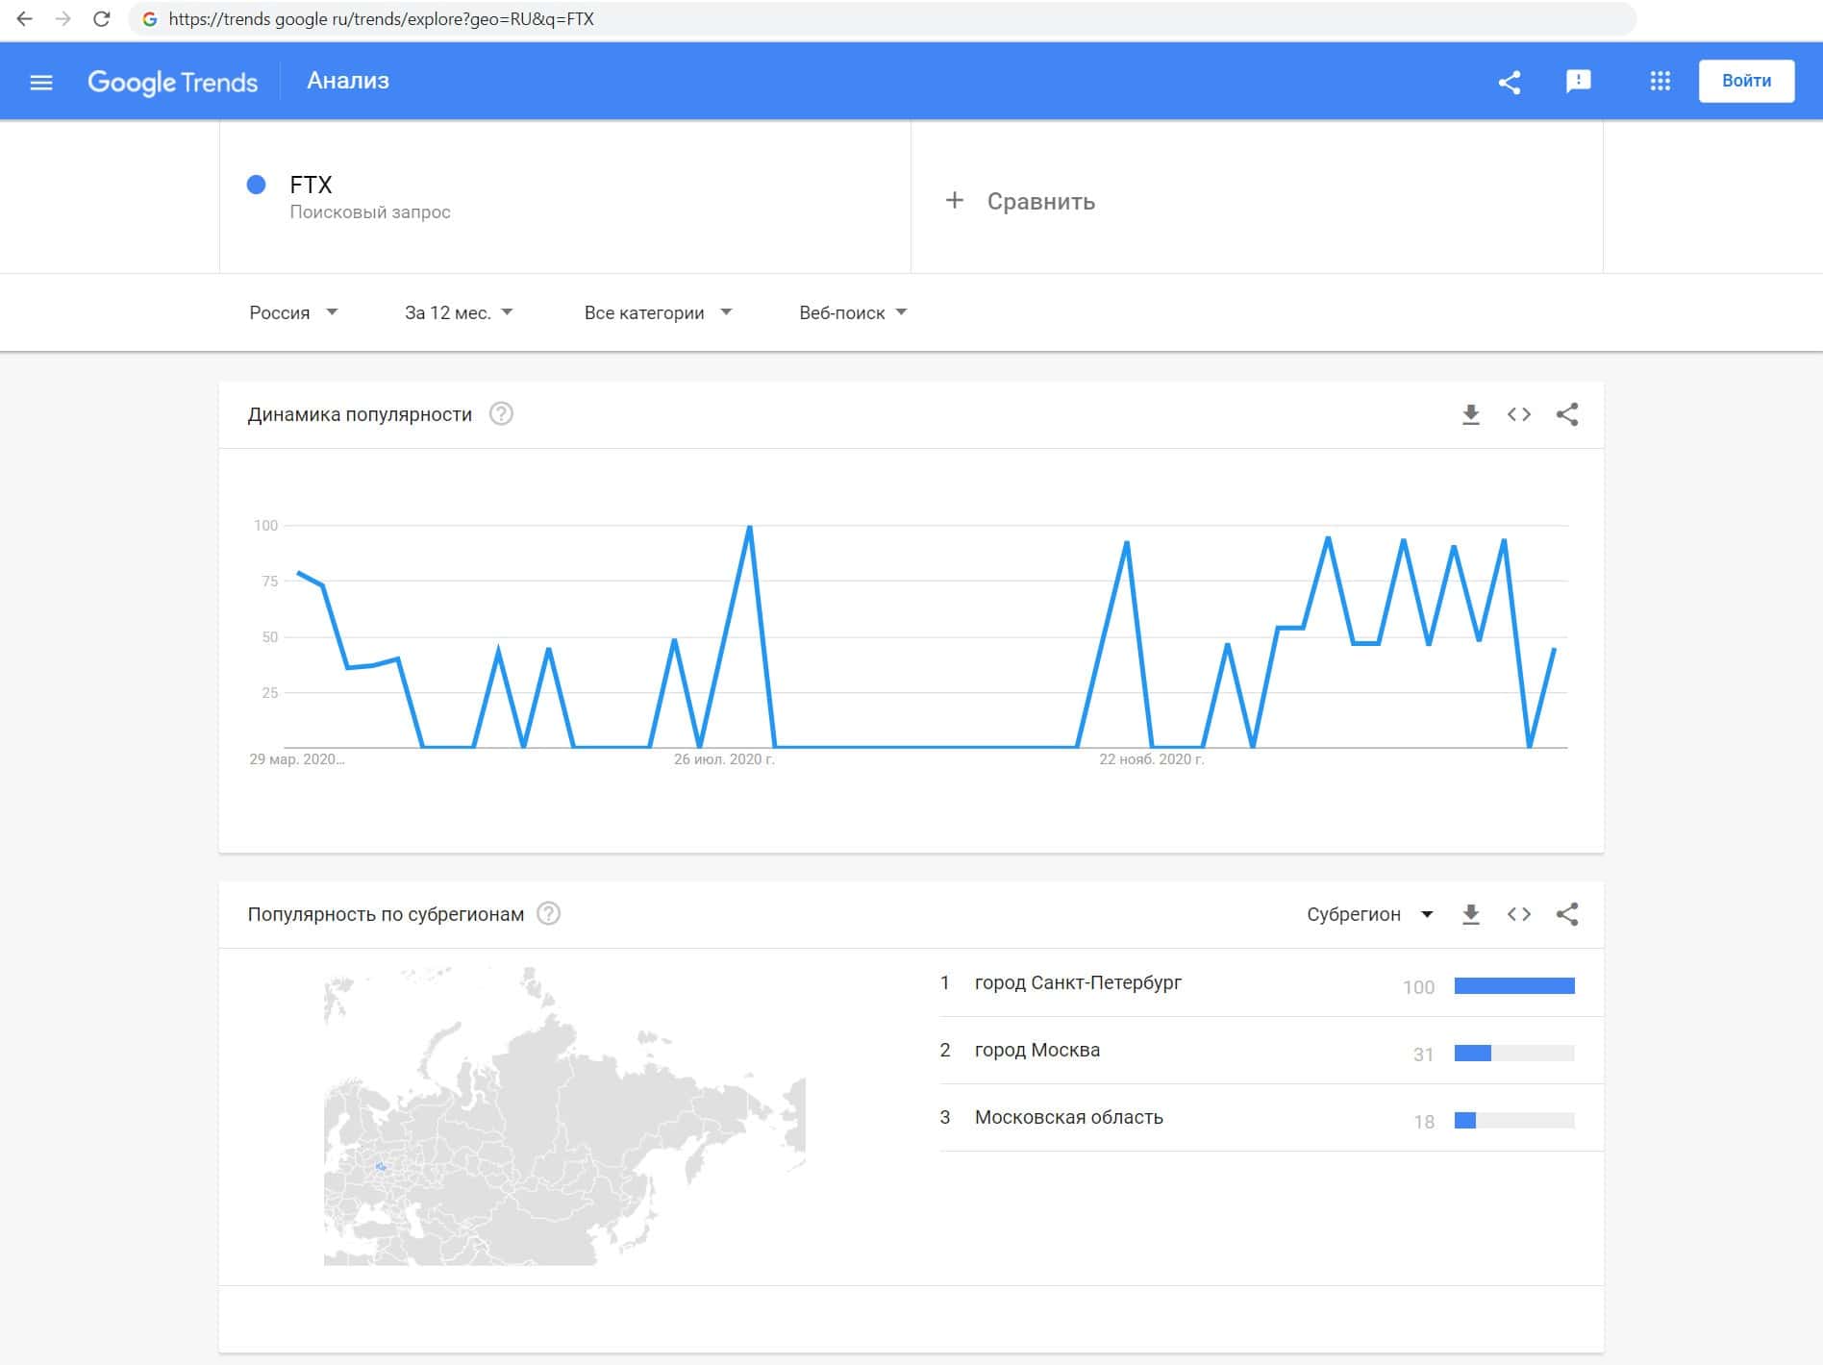Select город Санкт-Петербург in the subregion list
The image size is (1823, 1365).
click(x=1078, y=982)
